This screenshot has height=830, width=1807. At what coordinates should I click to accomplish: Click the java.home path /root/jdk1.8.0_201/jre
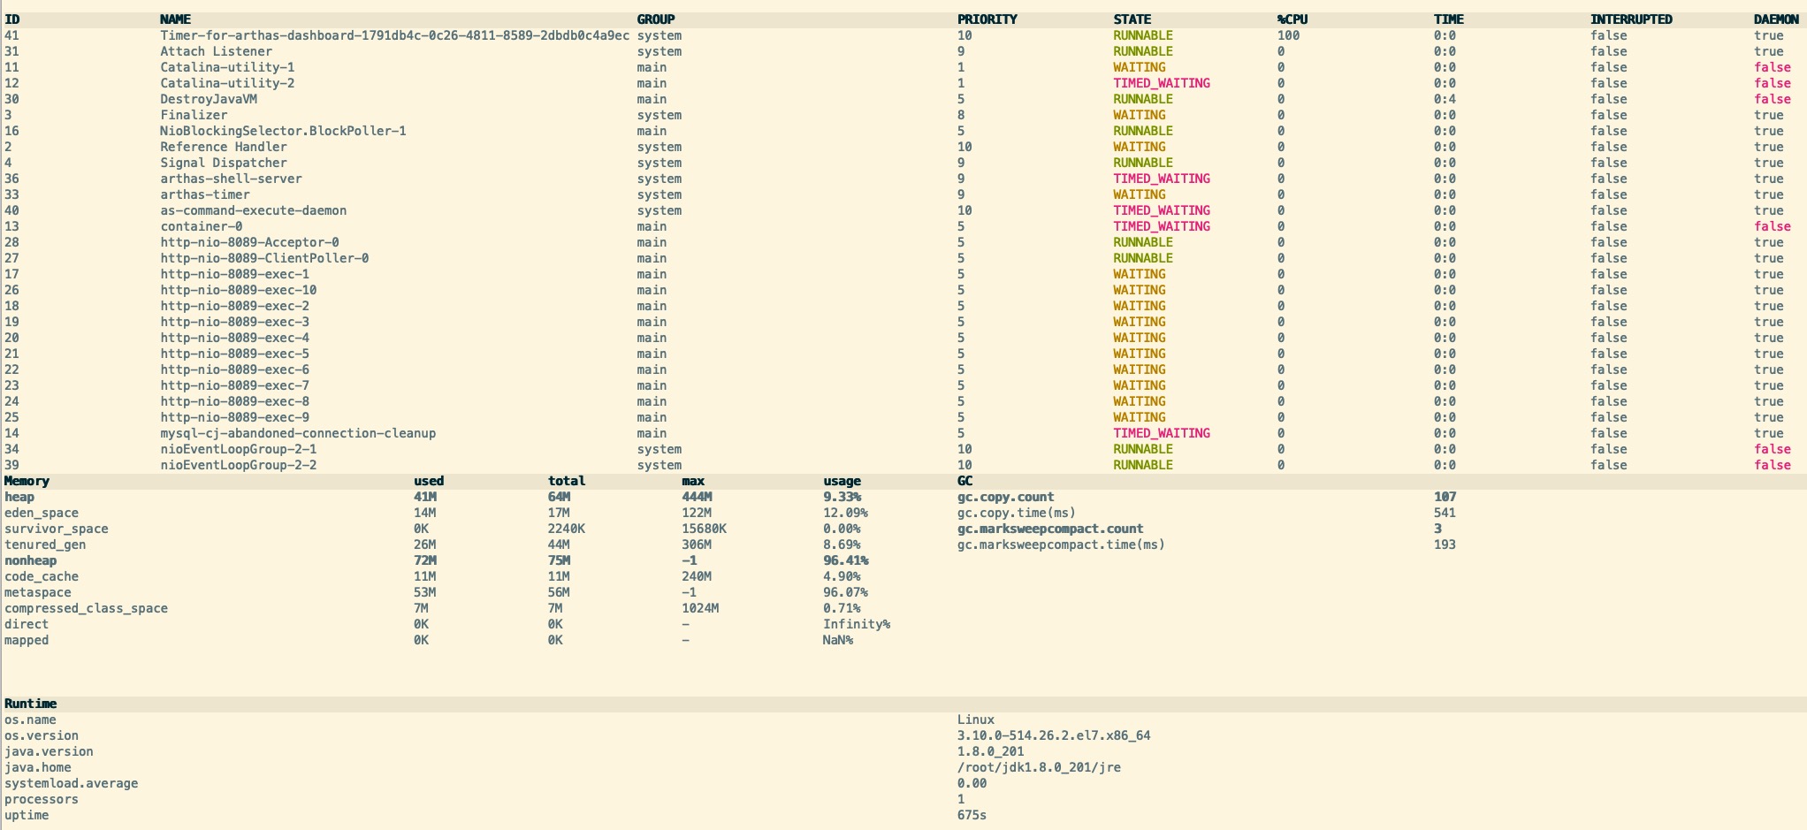click(x=1039, y=767)
